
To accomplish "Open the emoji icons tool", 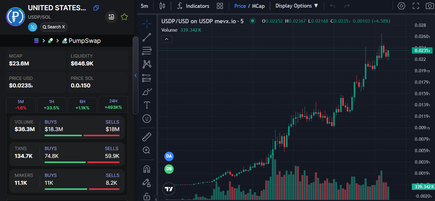I will click(147, 119).
